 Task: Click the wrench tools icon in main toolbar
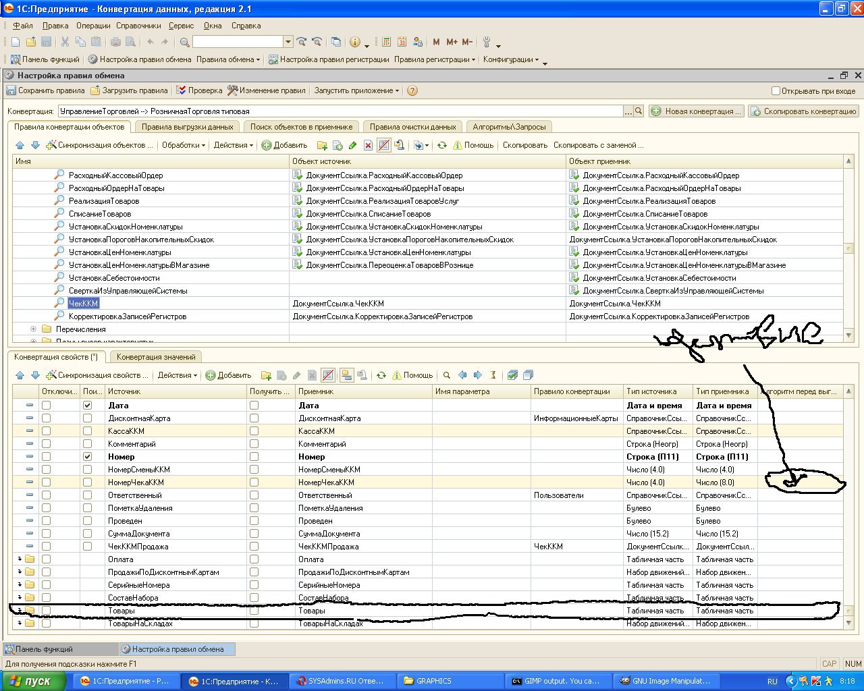click(x=486, y=42)
